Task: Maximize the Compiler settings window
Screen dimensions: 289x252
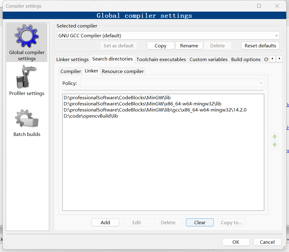Action: tap(259, 6)
